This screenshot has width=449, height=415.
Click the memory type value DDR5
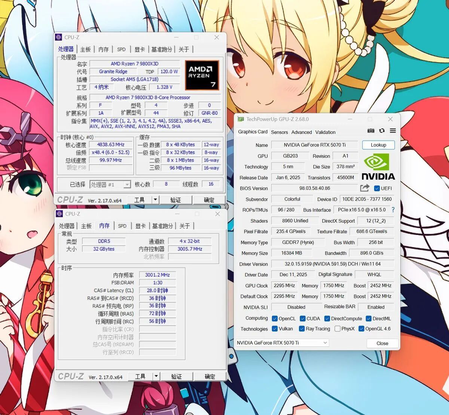pos(104,241)
